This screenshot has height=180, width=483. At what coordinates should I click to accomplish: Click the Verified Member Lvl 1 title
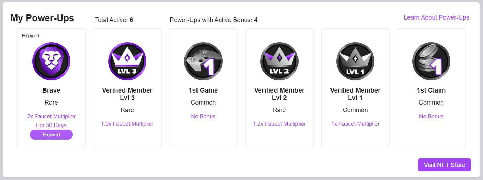click(x=355, y=94)
